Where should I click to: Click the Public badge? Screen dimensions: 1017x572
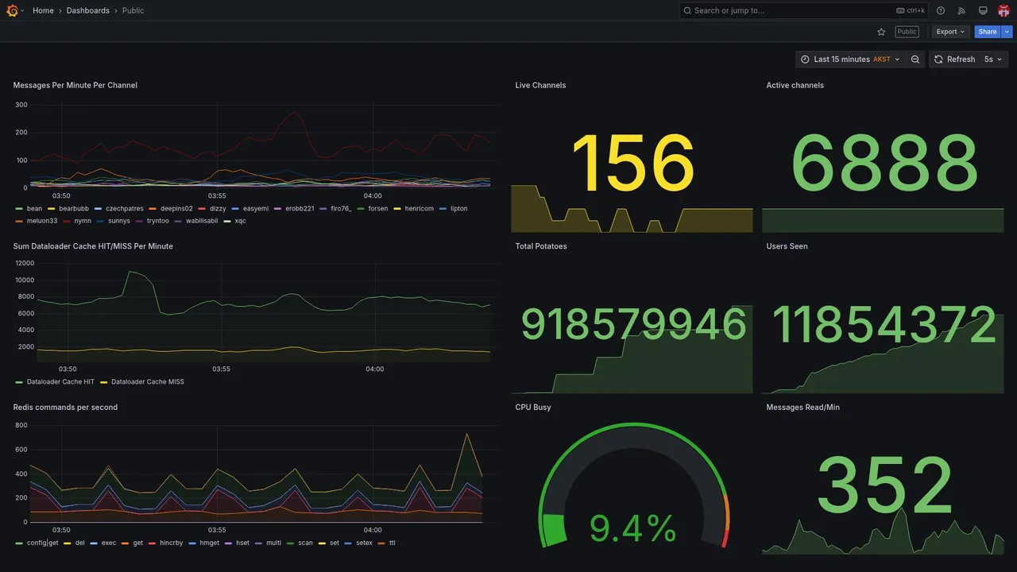pos(907,32)
